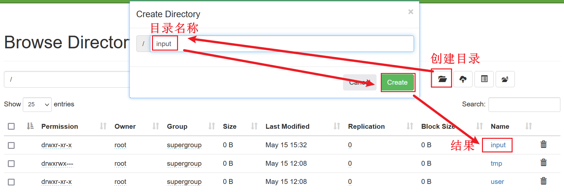Click permission drwxr-xr-x of user row
The image size is (564, 192).
coord(57,182)
